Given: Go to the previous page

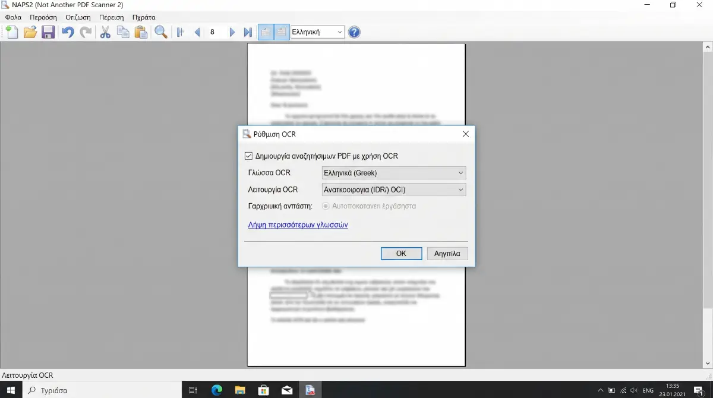Looking at the screenshot, I should point(197,32).
